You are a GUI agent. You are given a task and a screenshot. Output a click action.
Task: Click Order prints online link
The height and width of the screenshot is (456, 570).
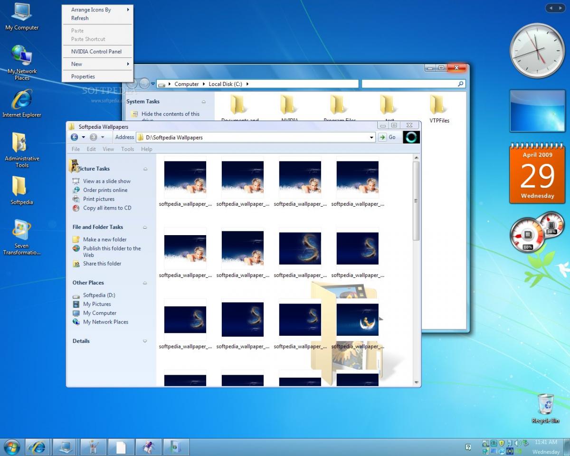click(105, 190)
